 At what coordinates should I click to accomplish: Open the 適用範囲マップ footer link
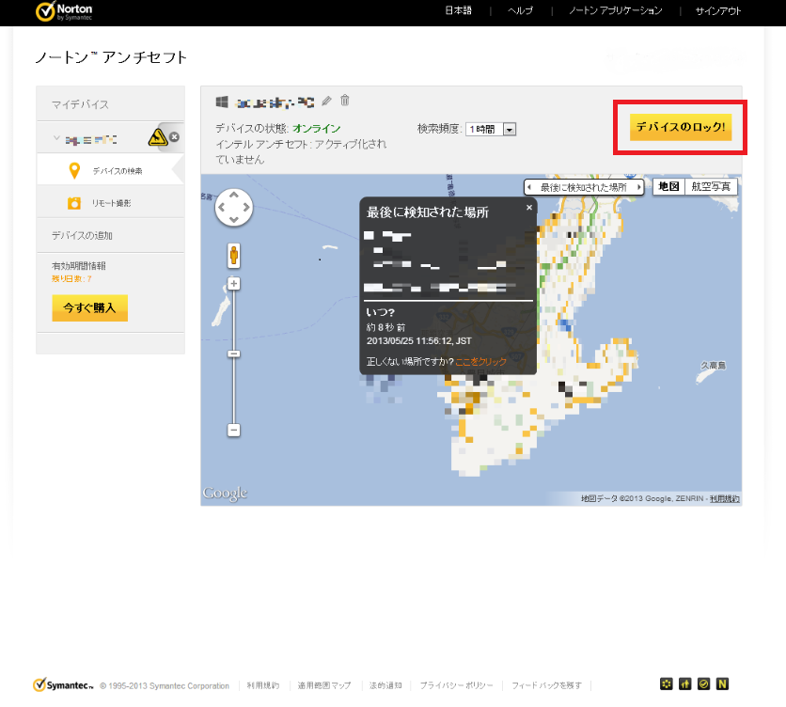323,685
